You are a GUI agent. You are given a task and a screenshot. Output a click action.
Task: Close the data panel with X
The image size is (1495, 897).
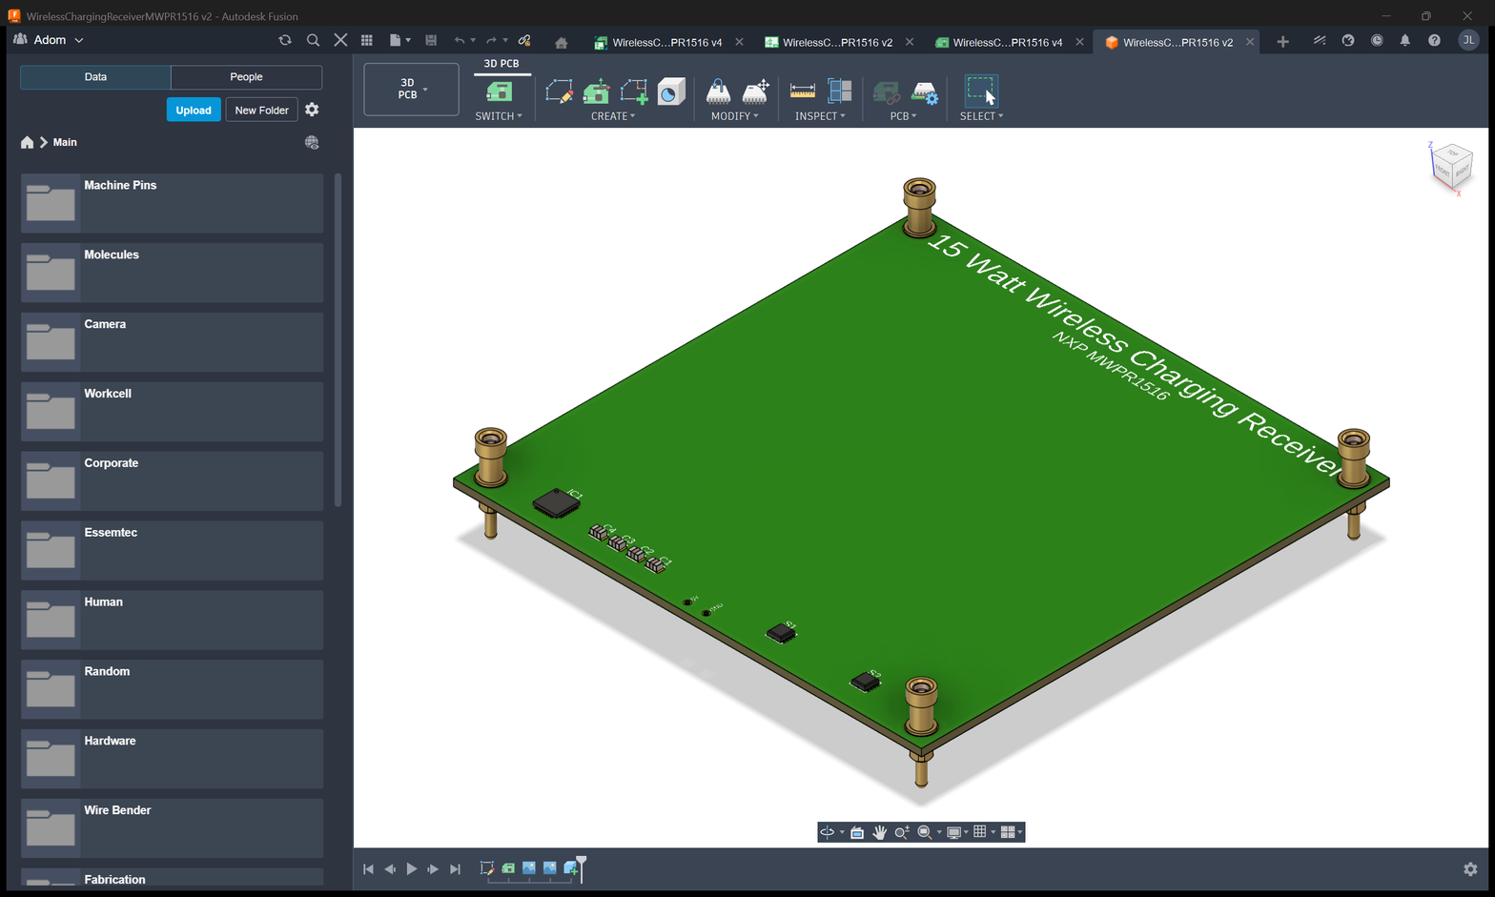(x=340, y=40)
